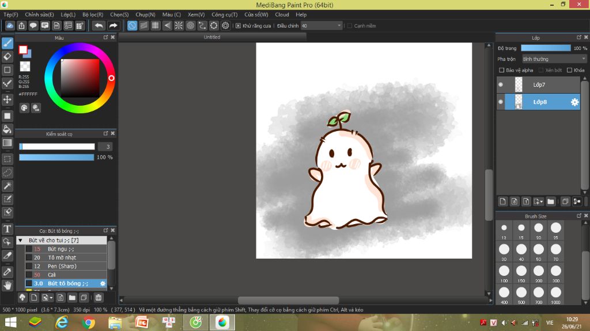Choose brush size preset 12
The width and height of the screenshot is (590, 331).
(x=504, y=230)
